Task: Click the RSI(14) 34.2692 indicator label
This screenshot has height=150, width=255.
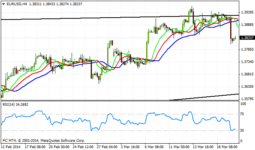Action: 15,105
